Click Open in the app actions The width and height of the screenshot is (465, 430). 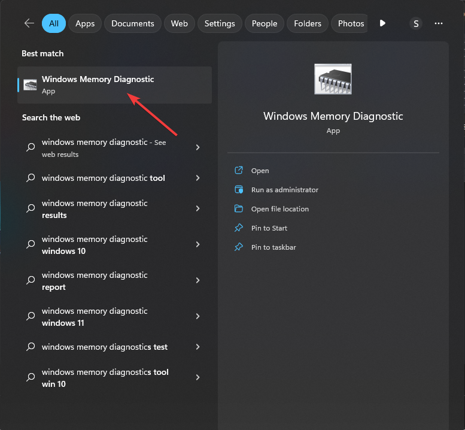[260, 171]
